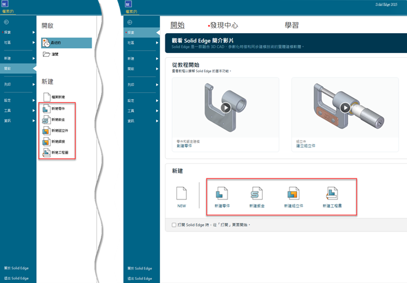Click New Part icon in Start page New section

(x=222, y=193)
